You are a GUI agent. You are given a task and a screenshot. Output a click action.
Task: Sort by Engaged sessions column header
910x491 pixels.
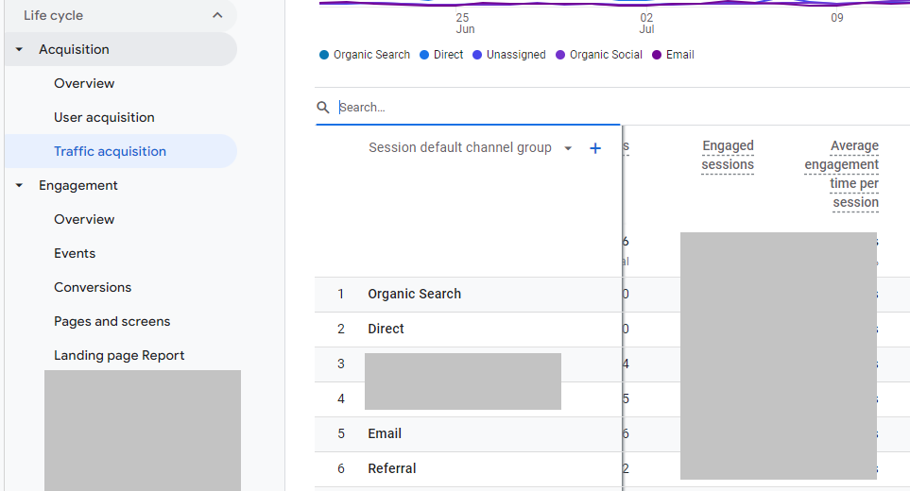coord(727,155)
